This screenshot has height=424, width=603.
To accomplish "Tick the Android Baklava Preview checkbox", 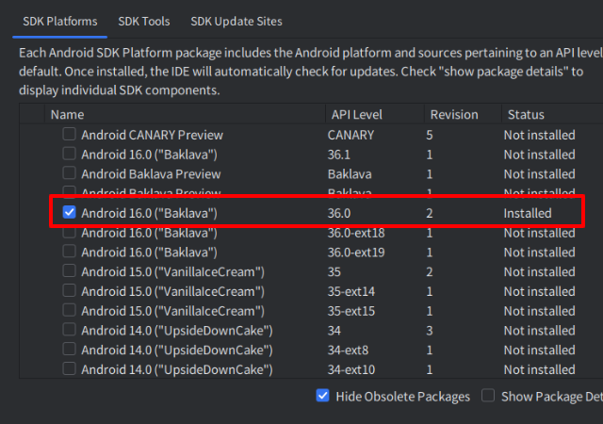I will click(x=70, y=174).
